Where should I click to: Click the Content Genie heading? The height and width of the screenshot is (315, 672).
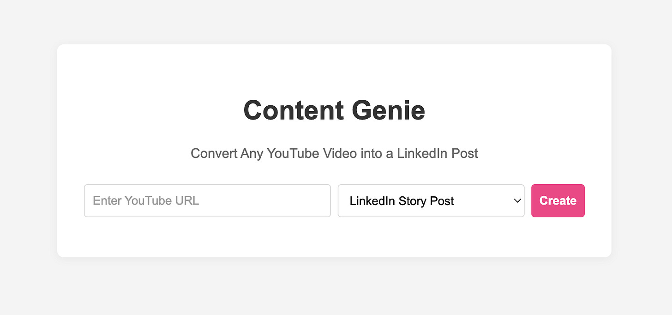334,110
